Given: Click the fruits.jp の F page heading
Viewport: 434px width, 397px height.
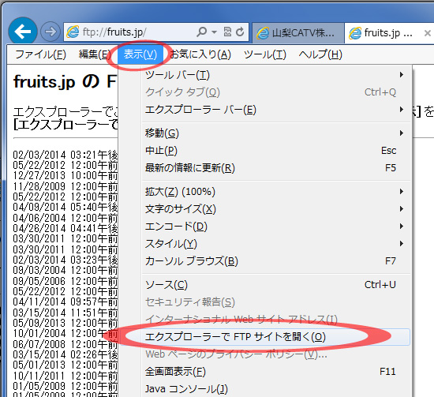Looking at the screenshot, I should point(65,82).
